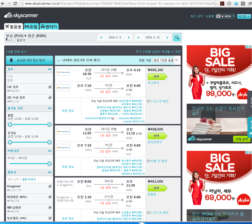
Task: Select the 렌터카 car rental tab
Action: point(49,27)
